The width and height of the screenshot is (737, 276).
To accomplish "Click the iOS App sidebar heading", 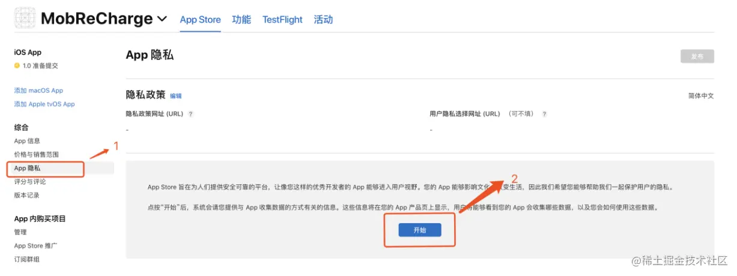I will (x=28, y=53).
